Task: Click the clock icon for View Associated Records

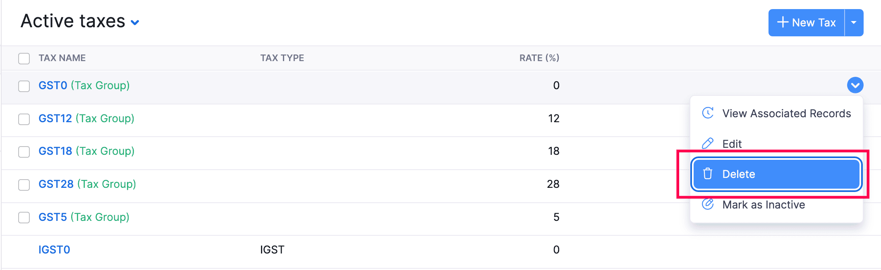Action: pyautogui.click(x=708, y=113)
